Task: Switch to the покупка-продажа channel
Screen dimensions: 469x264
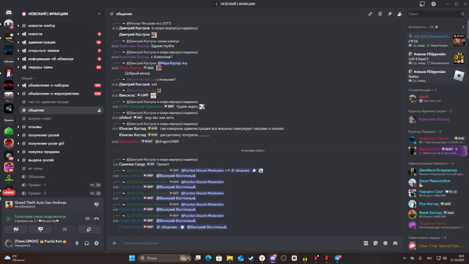Action: (43, 152)
